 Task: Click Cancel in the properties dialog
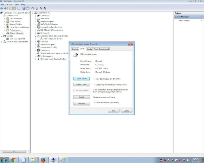tap(126, 111)
